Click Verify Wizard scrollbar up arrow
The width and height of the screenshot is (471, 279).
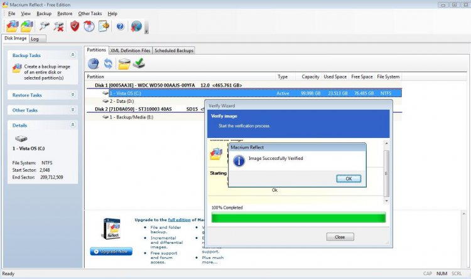pyautogui.click(x=387, y=144)
